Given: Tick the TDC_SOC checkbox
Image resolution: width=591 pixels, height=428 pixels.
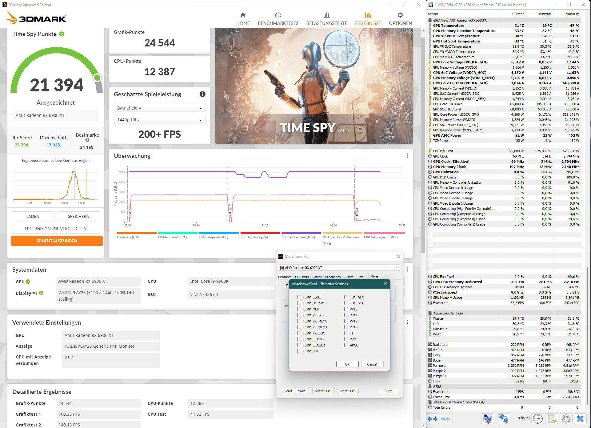Looking at the screenshot, I should coord(346,303).
